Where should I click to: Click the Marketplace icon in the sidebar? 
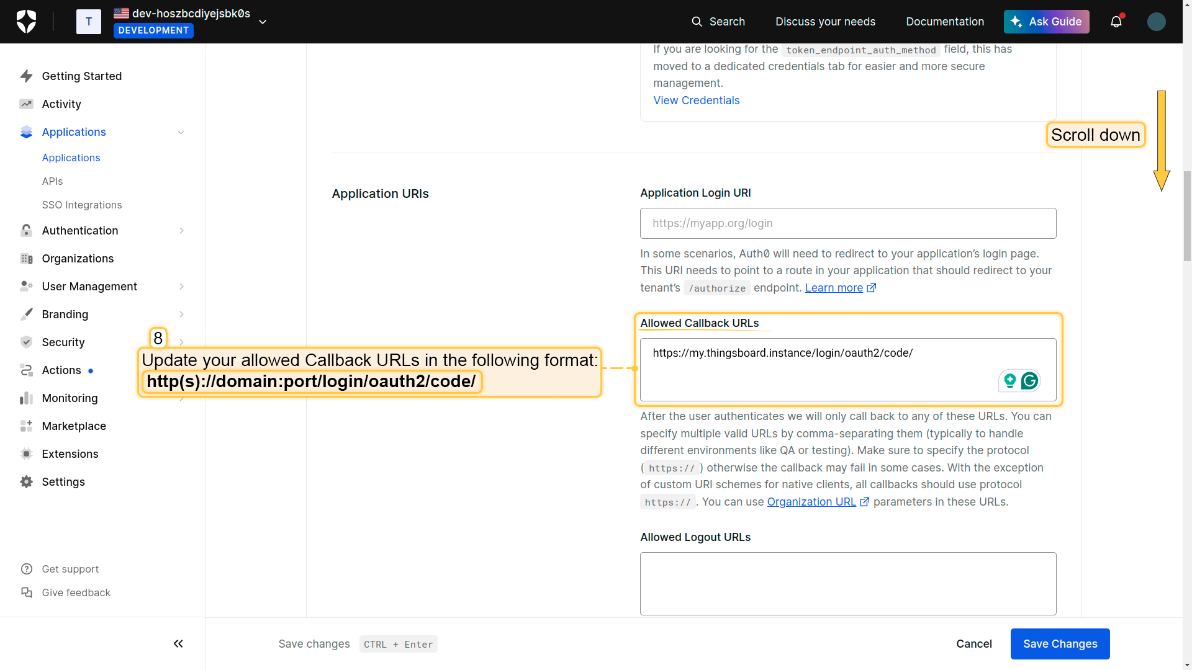point(26,426)
